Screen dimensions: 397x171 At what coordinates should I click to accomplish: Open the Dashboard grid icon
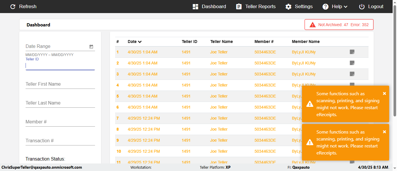(195, 6)
